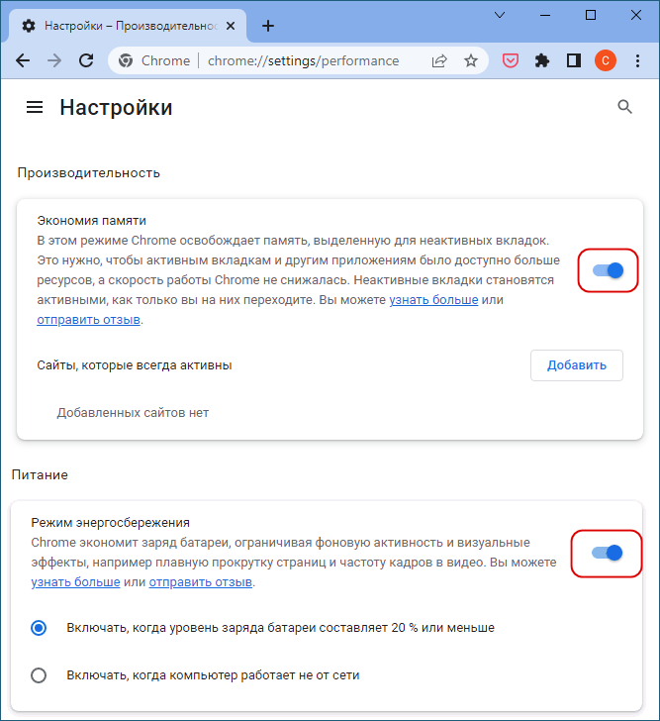Screen dimensions: 660x721
Task: Turn off the Режим энергосбережения switch
Action: point(608,553)
